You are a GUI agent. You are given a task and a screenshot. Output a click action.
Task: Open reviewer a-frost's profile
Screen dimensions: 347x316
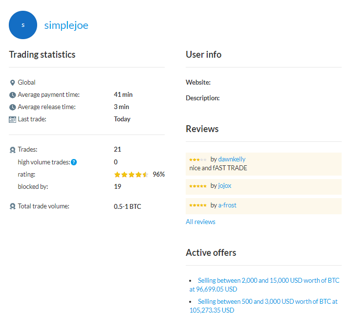pos(227,205)
